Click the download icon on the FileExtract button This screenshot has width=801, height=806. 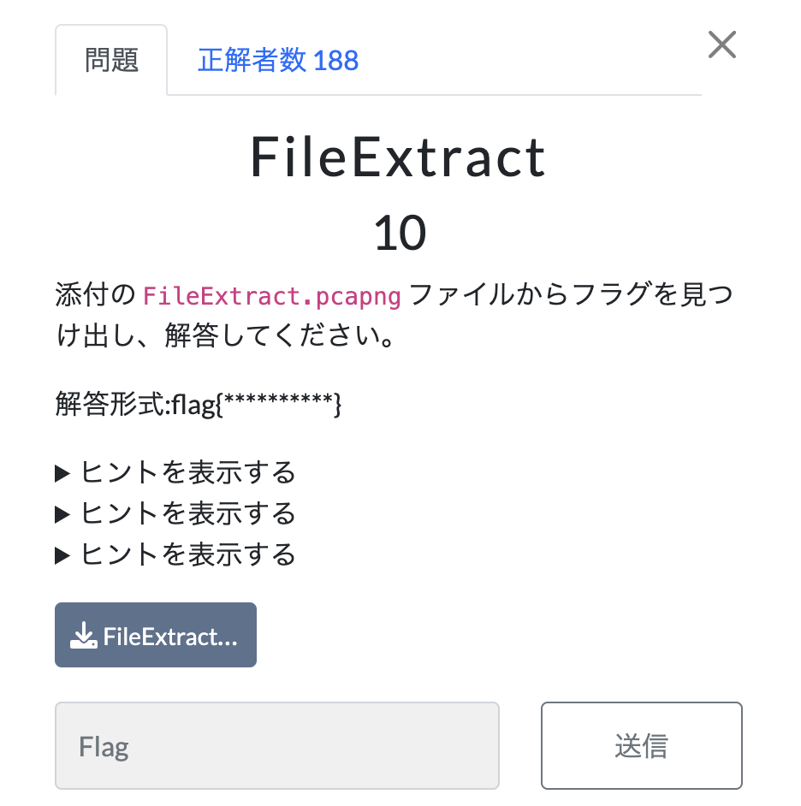tap(85, 635)
